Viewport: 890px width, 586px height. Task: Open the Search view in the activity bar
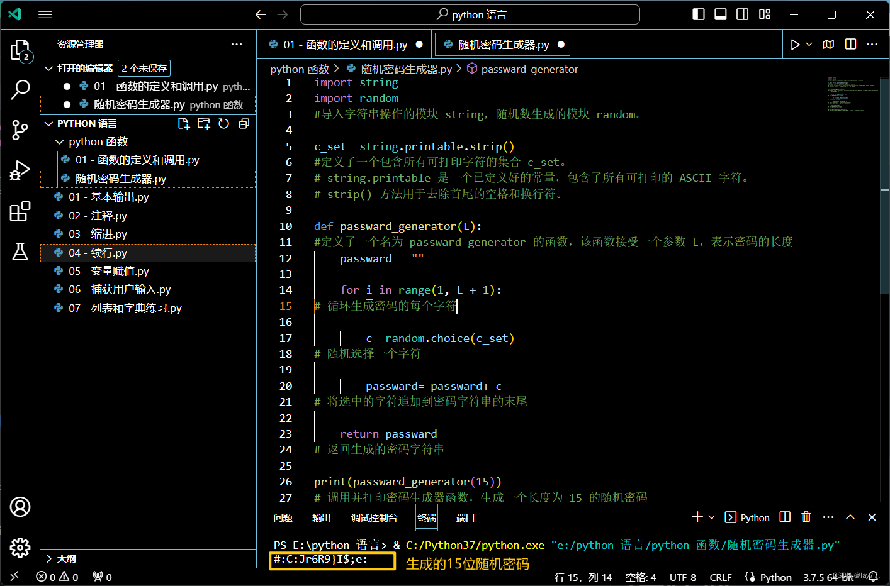(20, 91)
